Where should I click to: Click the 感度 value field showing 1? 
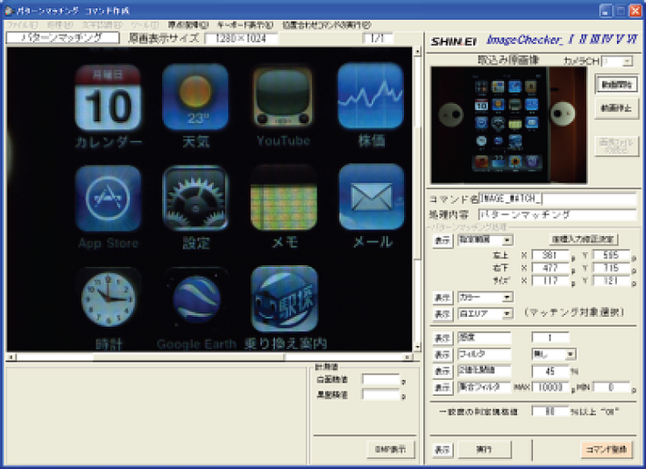tap(550, 338)
